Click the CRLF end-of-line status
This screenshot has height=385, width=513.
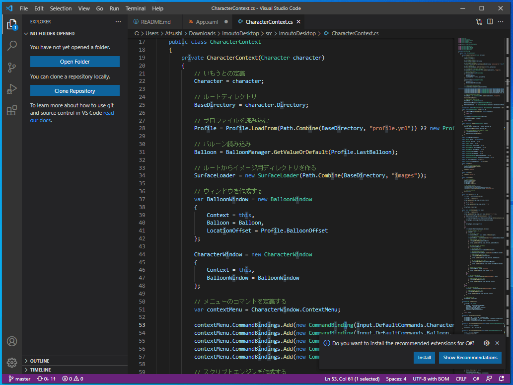tap(461, 379)
